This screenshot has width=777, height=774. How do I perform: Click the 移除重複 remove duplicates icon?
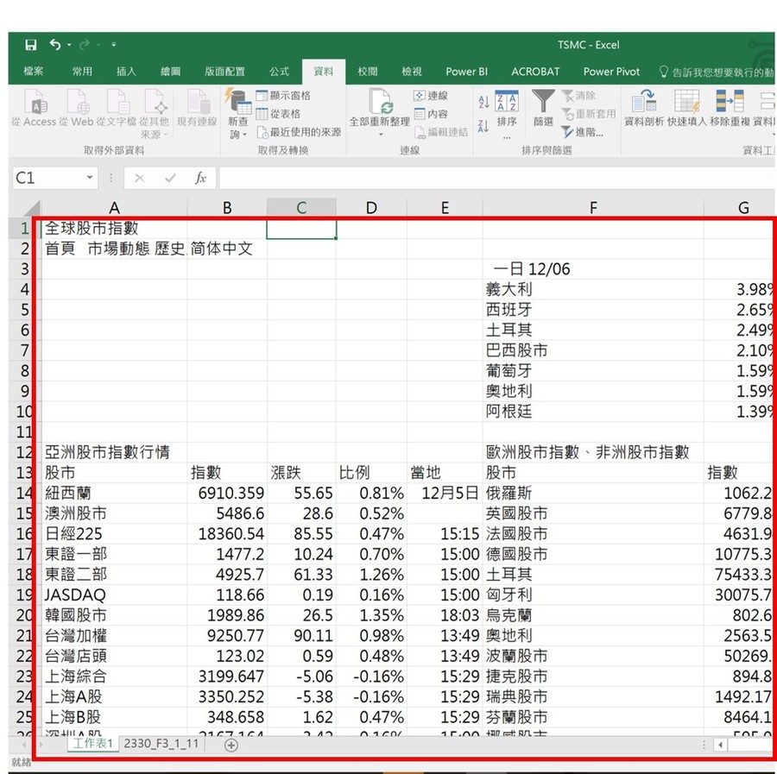point(728,110)
